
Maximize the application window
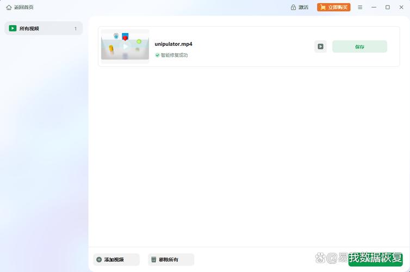click(387, 8)
